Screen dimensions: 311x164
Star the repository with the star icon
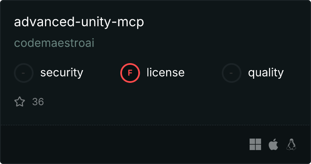click(x=20, y=102)
